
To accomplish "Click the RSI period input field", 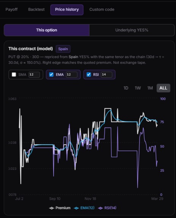I will 106,75.
